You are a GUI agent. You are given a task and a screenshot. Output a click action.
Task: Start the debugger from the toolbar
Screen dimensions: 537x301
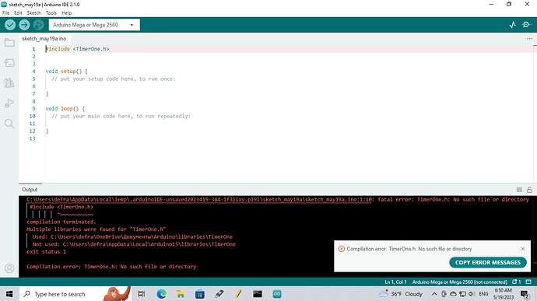(x=38, y=25)
